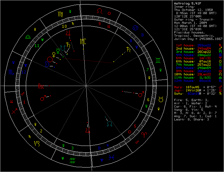This screenshot has height=172, width=224.
Task: Click the yellow Taurus glyph on the wheel
Action: point(160,100)
